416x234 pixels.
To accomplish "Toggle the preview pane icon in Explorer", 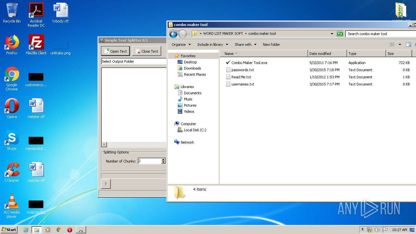I will (409, 45).
